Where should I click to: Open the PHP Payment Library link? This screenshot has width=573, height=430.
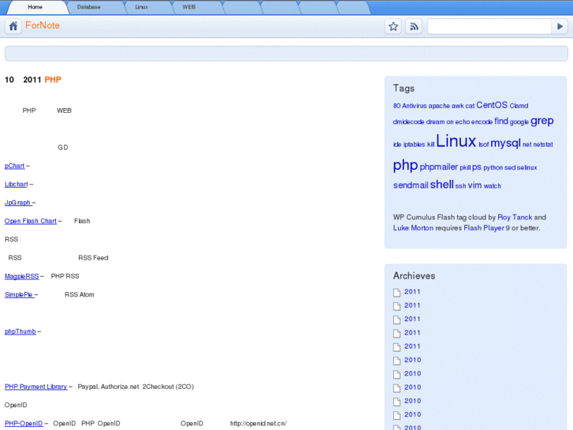[x=35, y=387]
